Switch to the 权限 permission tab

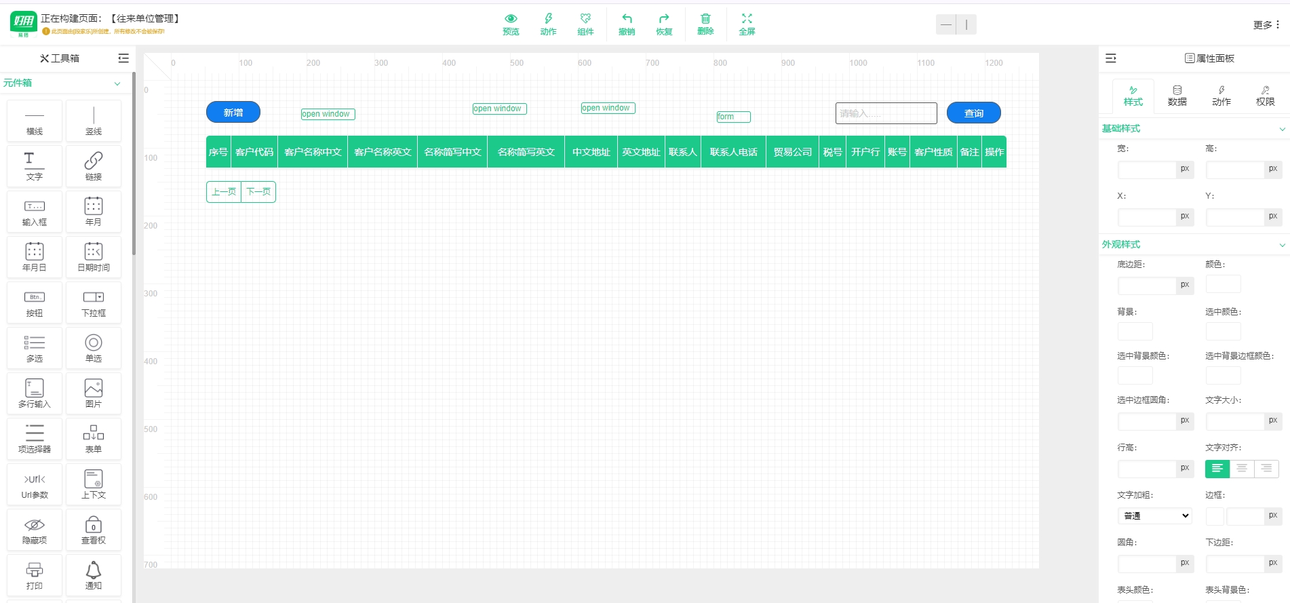tap(1266, 96)
